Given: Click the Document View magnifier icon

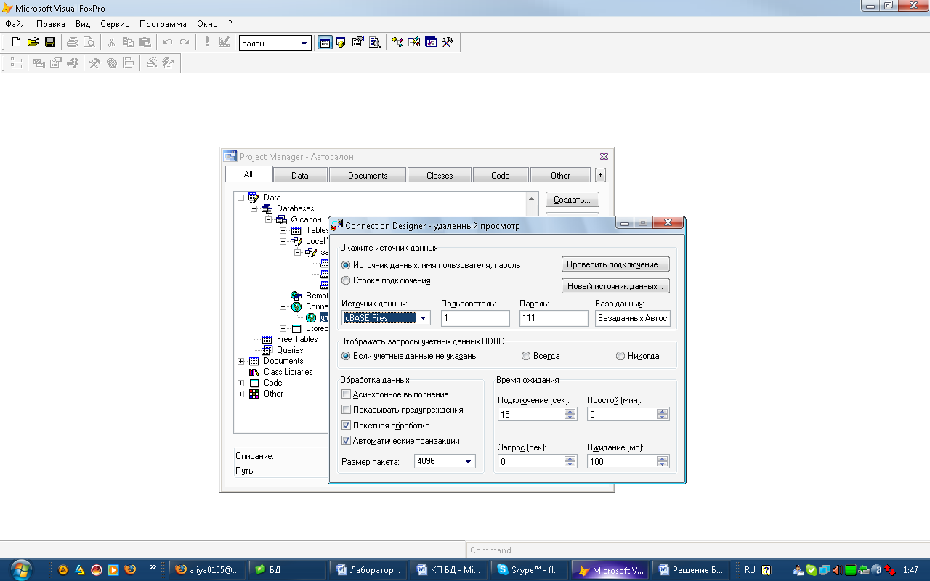Looking at the screenshot, I should click(375, 43).
